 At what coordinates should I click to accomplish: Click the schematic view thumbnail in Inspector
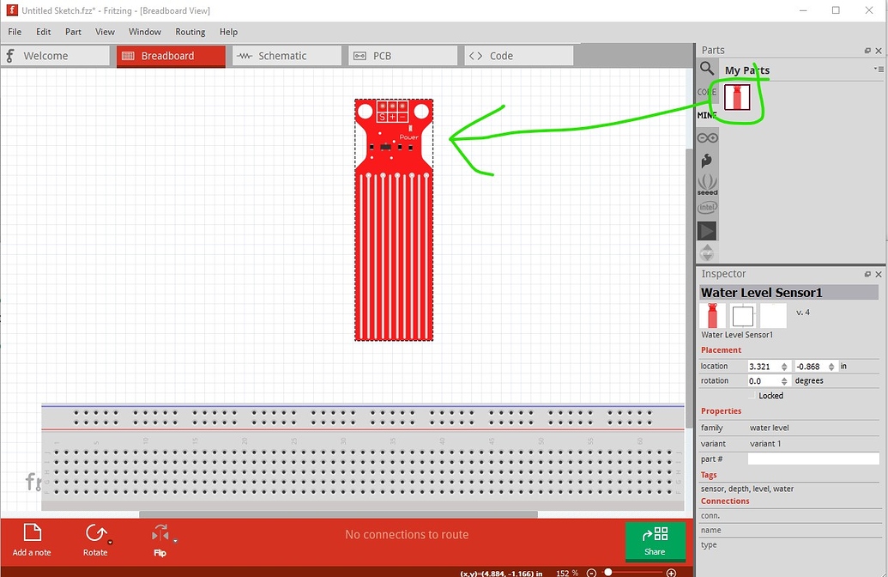742,315
